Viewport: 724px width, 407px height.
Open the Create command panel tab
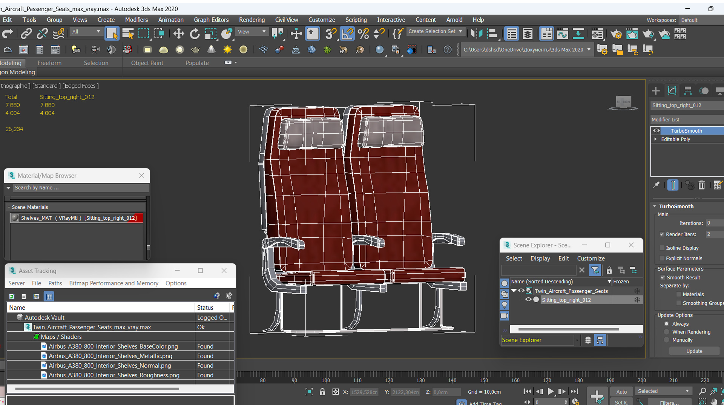[656, 91]
